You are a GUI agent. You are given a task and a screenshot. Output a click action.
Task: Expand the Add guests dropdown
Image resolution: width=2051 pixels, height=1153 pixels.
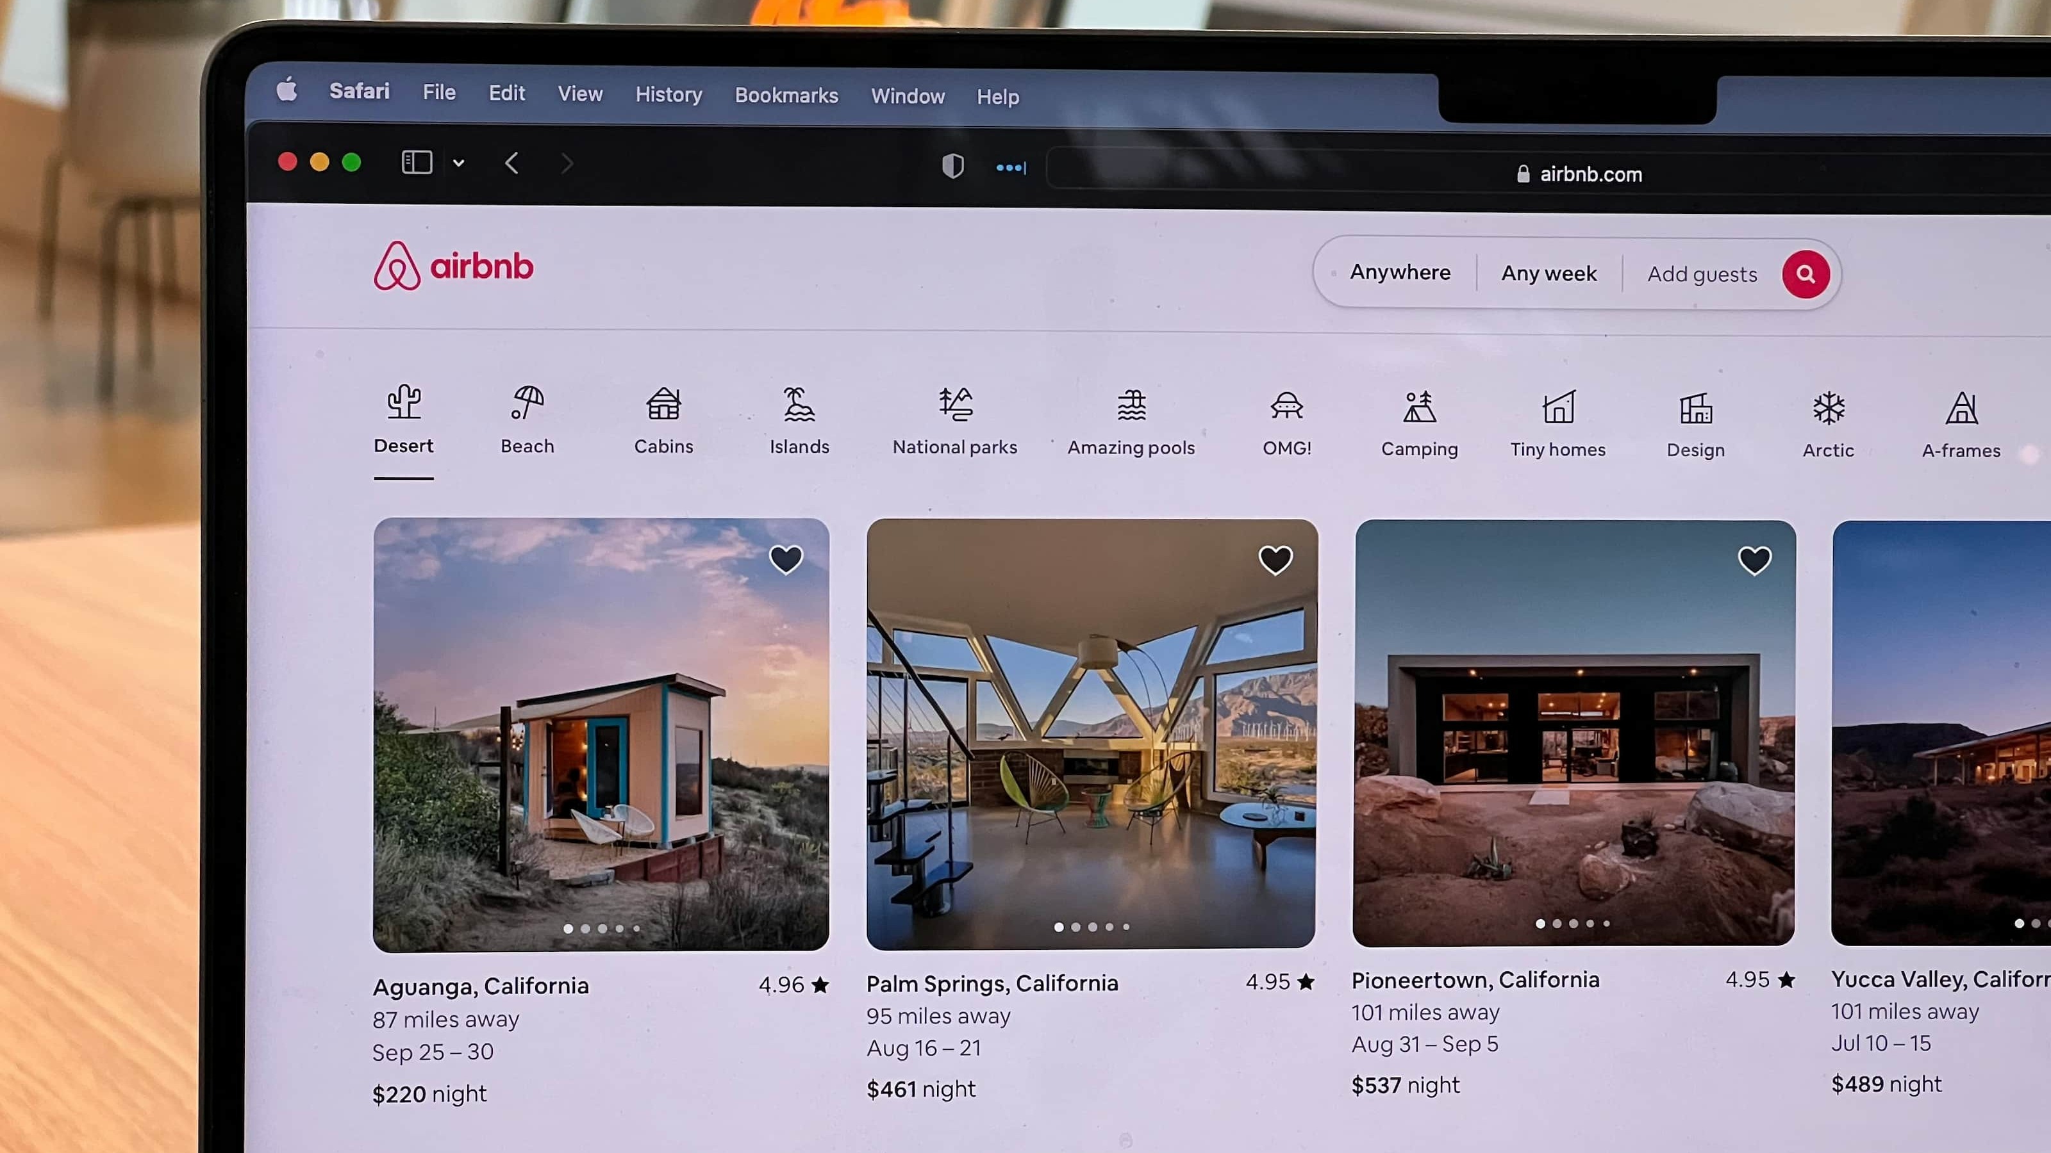click(1703, 273)
